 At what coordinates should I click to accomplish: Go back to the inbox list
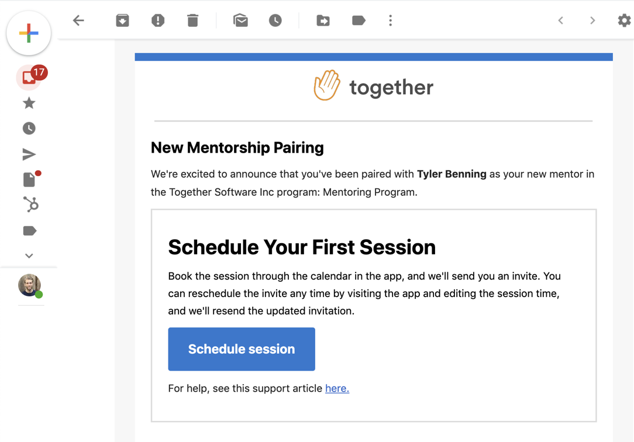78,20
